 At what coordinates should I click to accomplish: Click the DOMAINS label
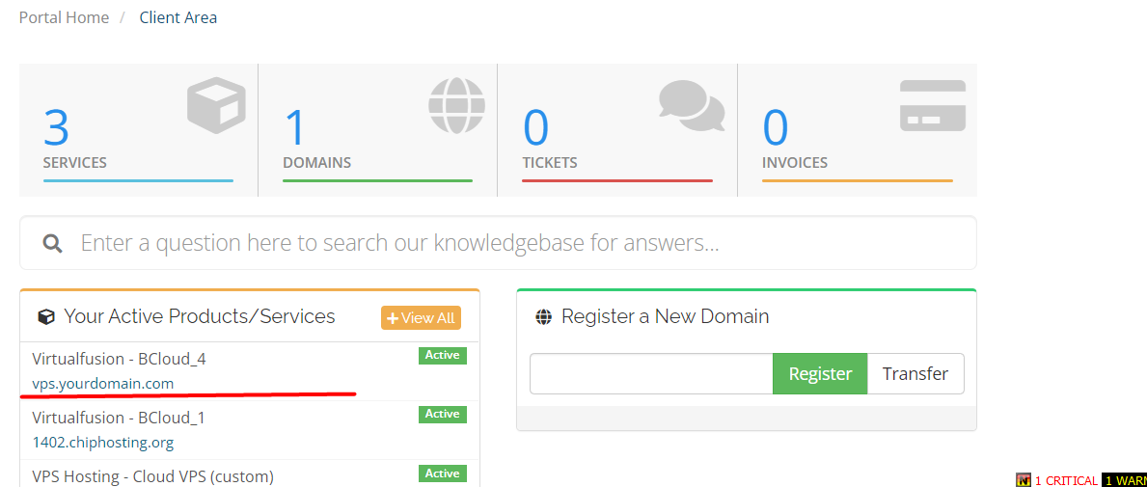coord(316,162)
